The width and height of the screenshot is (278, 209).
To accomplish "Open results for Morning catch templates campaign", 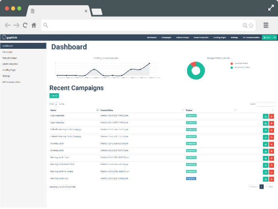I will (265, 172).
